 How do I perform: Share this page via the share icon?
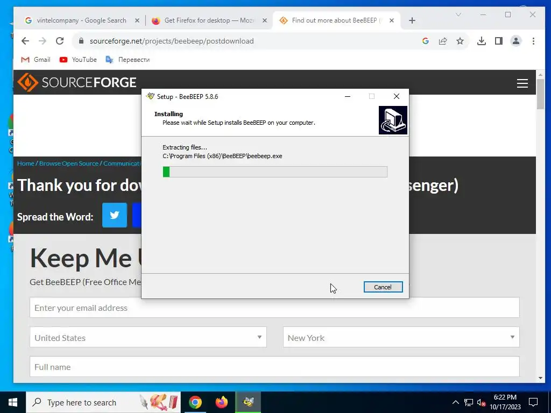pos(443,41)
